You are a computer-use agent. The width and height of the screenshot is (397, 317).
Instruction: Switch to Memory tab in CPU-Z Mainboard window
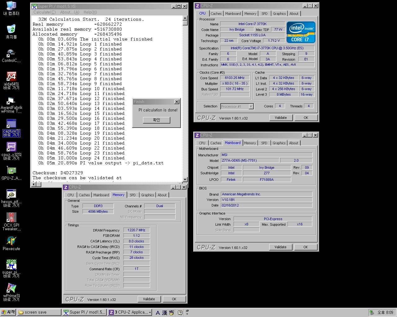point(250,143)
